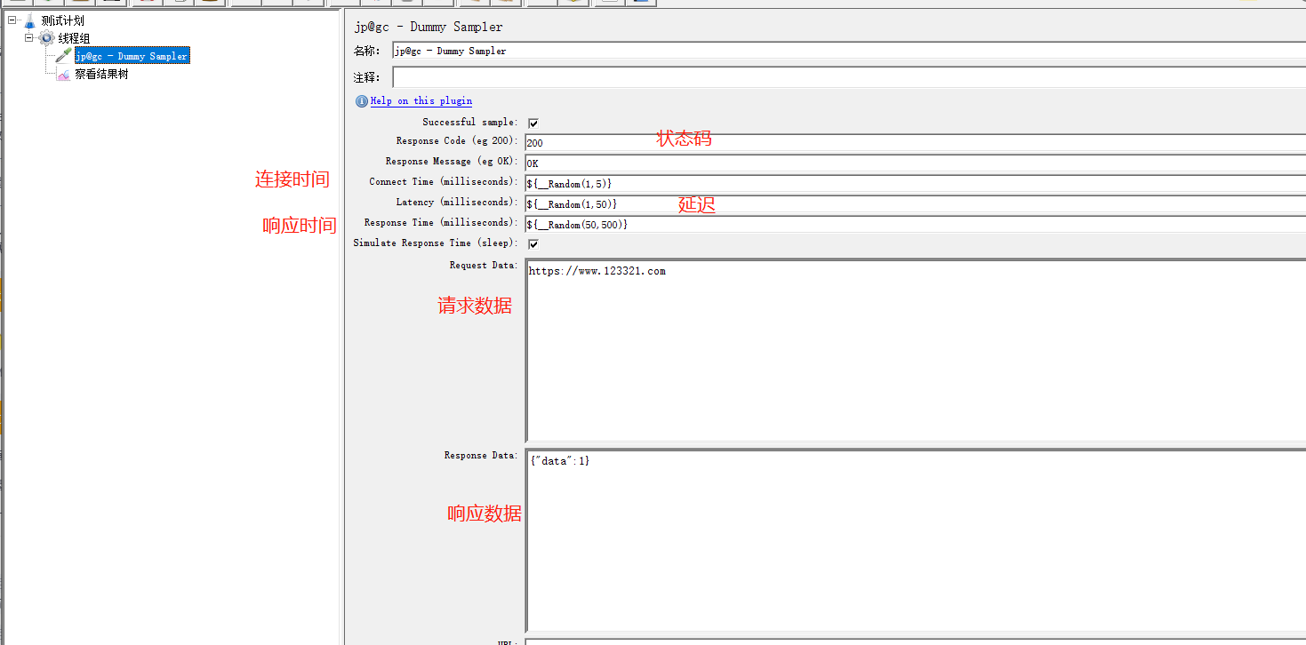Collapse the 测试计划 tree node
Viewport: 1306px width, 645px height.
pos(12,20)
